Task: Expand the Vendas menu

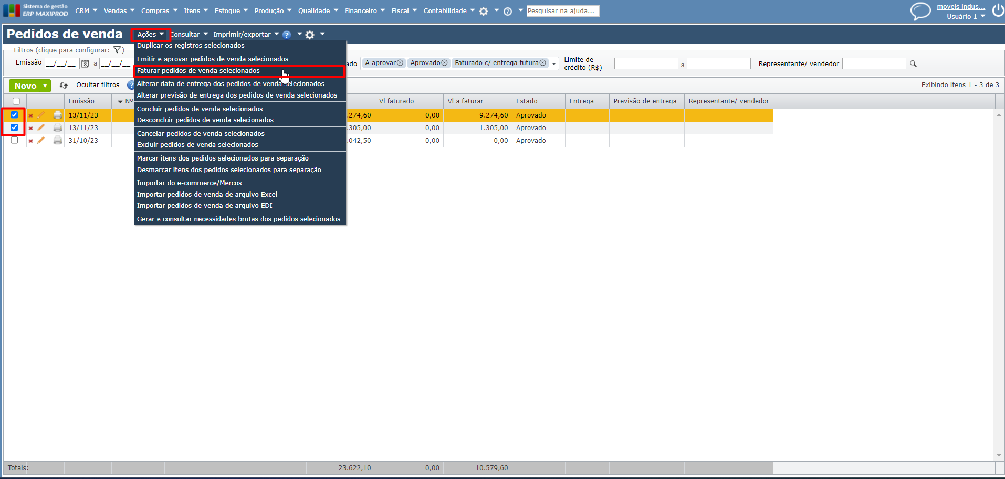Action: click(119, 10)
